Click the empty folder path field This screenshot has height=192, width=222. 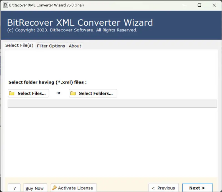(112, 104)
